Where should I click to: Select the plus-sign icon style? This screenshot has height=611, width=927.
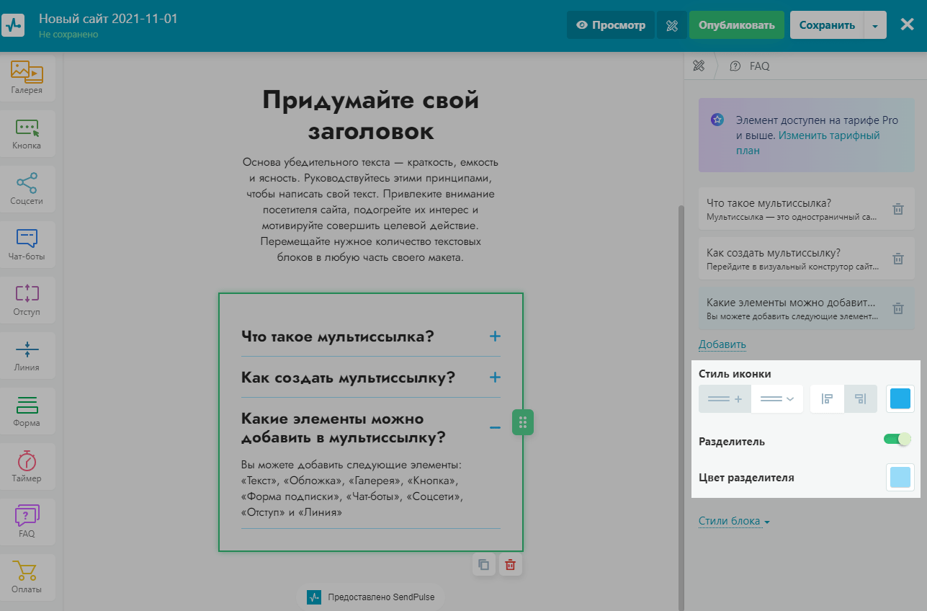coord(725,398)
